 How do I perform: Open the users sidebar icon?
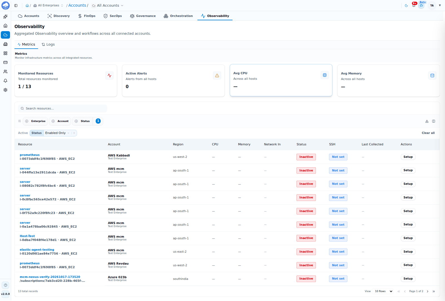(x=5, y=72)
